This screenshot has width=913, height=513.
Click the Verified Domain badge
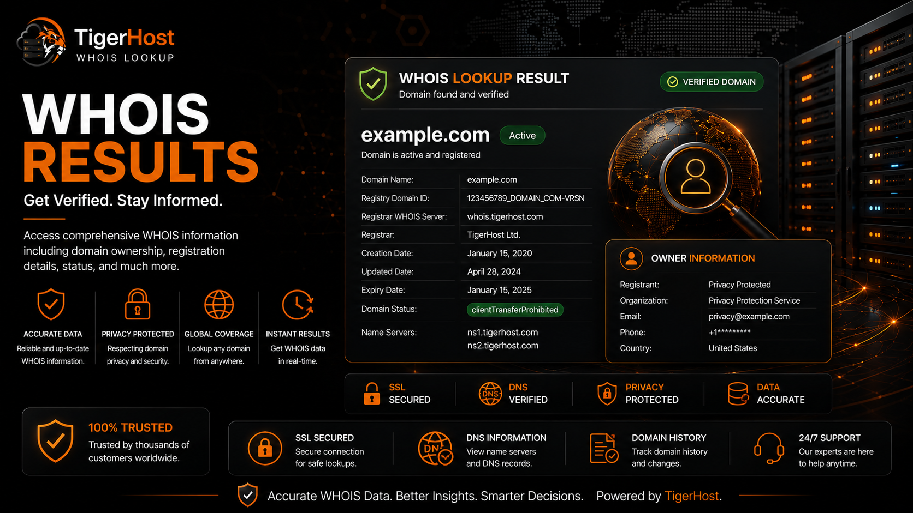(x=712, y=82)
